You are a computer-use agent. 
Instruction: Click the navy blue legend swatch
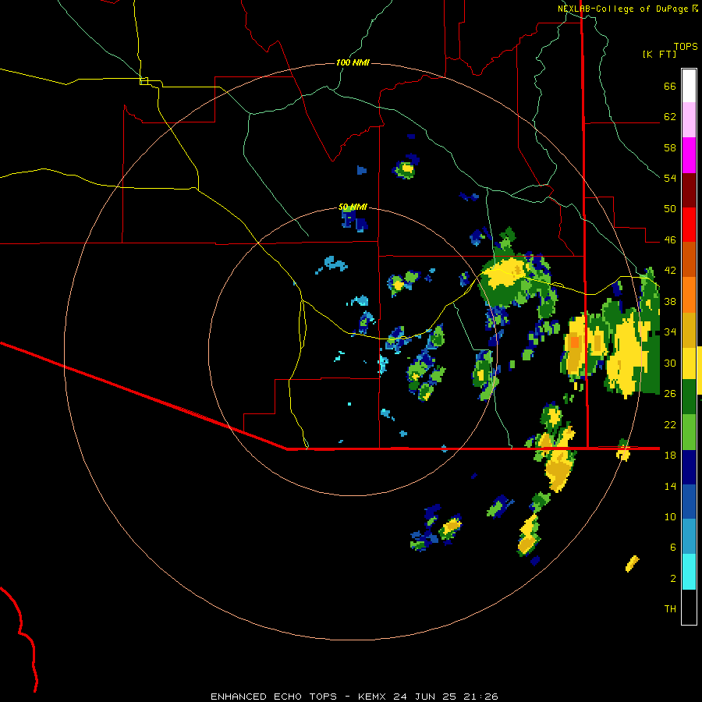pos(689,467)
